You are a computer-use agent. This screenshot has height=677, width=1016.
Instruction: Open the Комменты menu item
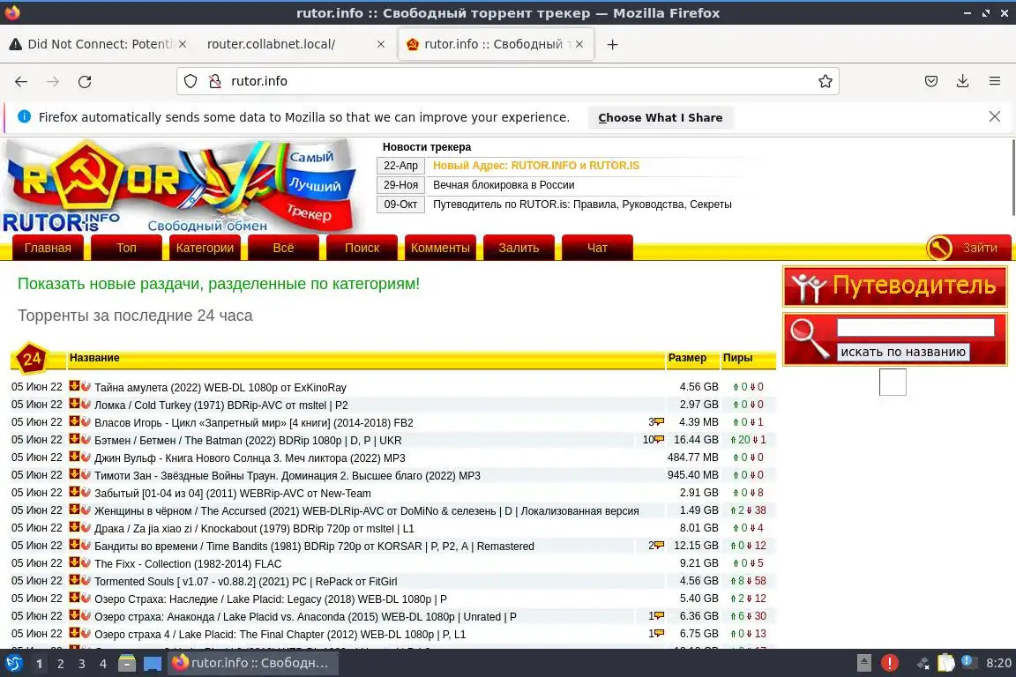point(440,248)
